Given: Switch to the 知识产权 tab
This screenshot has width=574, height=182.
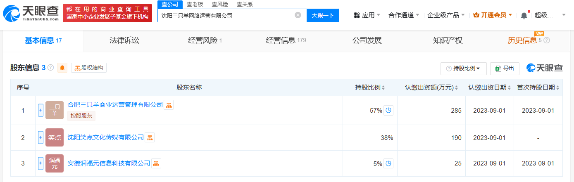Looking at the screenshot, I should [448, 40].
